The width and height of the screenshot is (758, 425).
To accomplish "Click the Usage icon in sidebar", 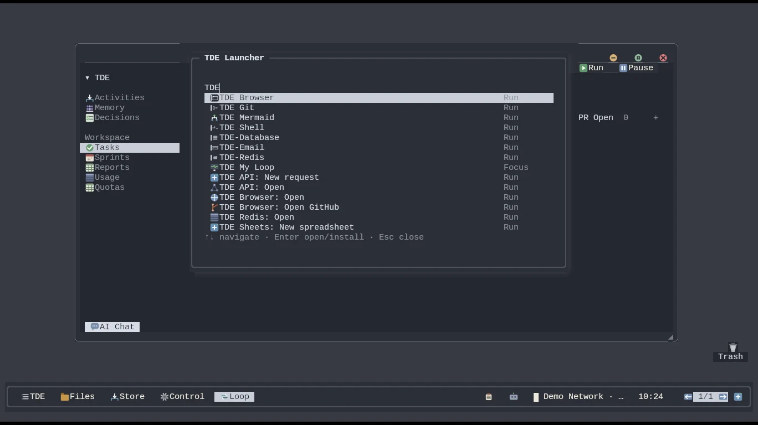I will pos(90,178).
